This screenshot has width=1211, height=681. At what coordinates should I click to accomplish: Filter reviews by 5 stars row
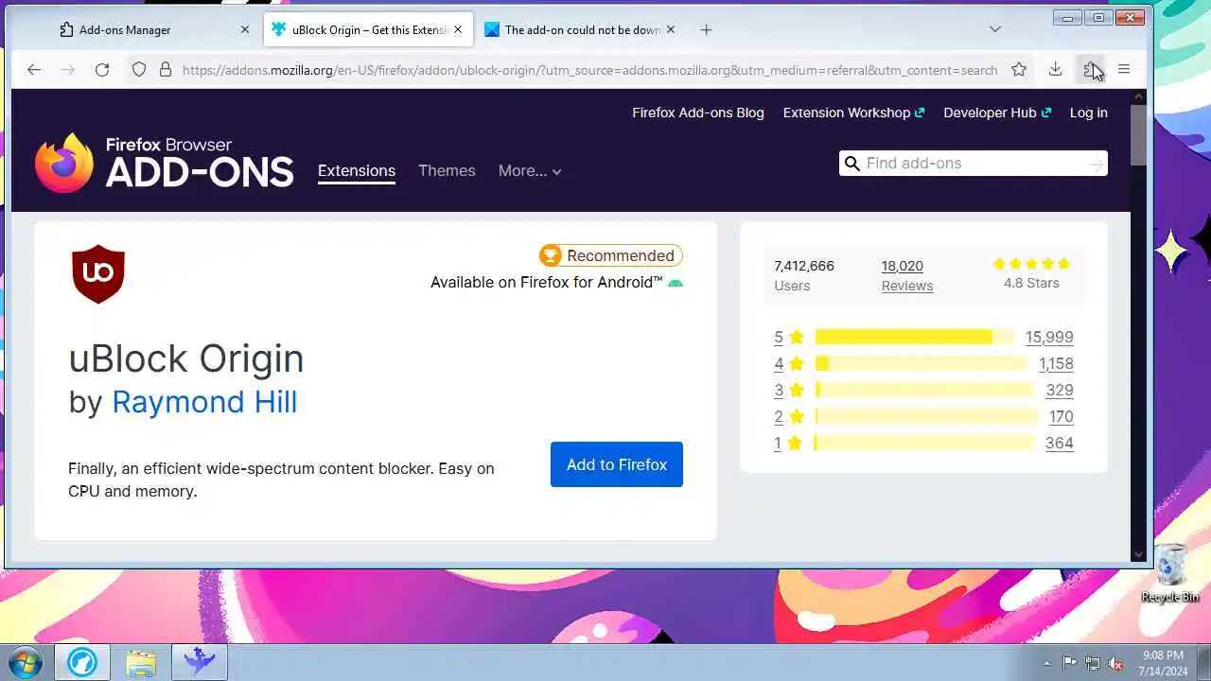point(923,337)
